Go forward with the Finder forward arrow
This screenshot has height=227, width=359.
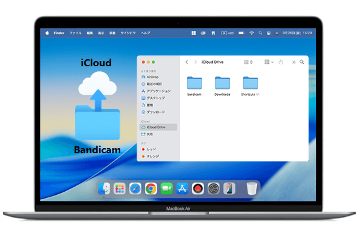pos(195,62)
